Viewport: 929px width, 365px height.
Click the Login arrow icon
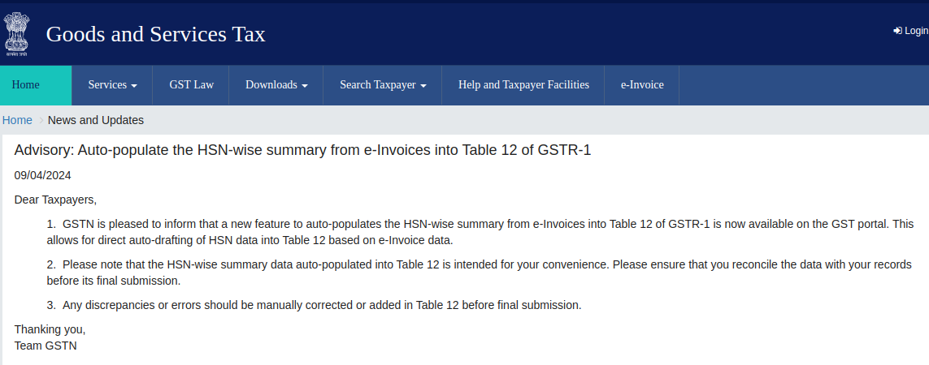[897, 31]
